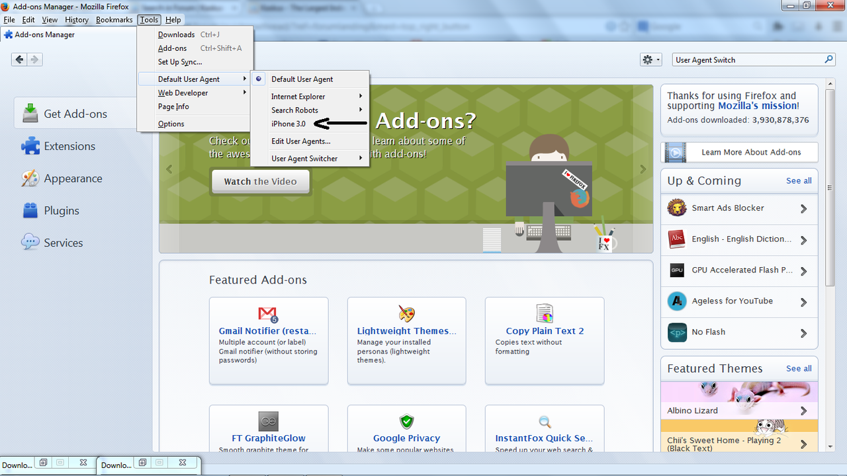Click the English Dictionary Abc icon
This screenshot has height=476, width=847.
[x=677, y=239]
